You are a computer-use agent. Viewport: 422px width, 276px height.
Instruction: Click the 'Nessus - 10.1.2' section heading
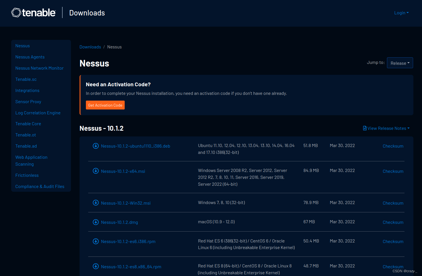pos(101,128)
